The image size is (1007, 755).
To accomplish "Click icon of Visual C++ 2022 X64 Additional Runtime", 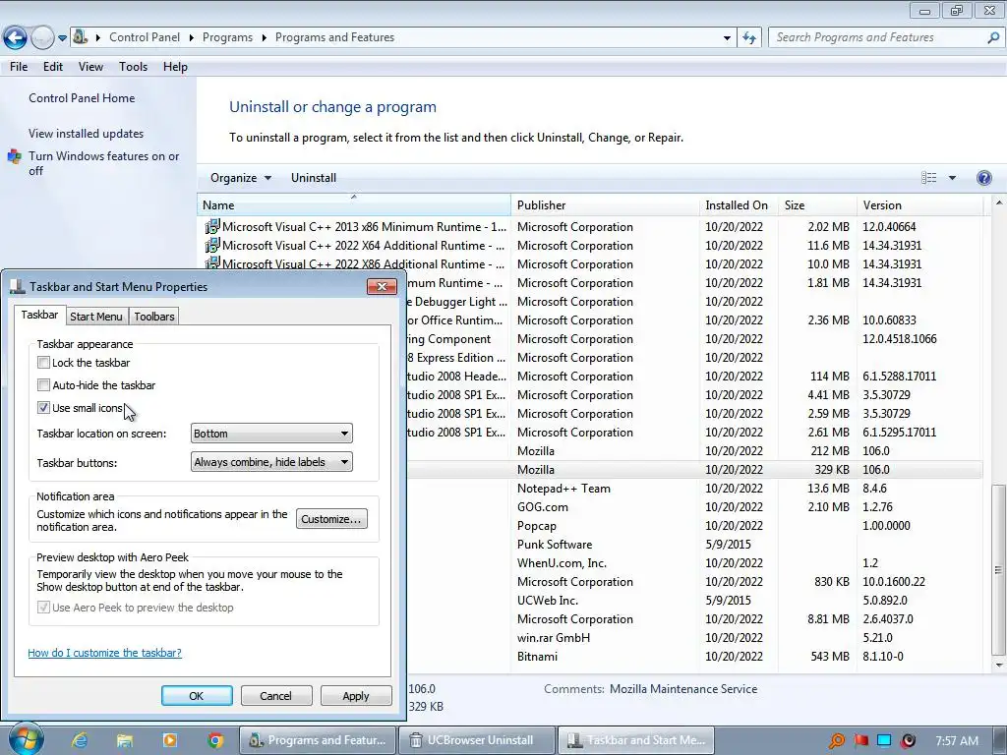I will click(x=211, y=245).
